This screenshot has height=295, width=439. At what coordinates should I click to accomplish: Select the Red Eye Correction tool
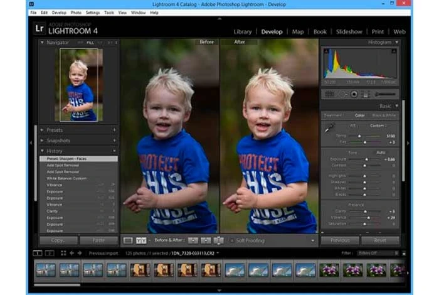click(x=354, y=94)
